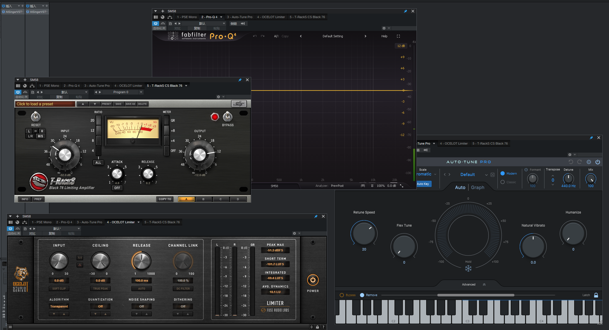Click Auto-Tune random preset dice icon

pos(492,175)
